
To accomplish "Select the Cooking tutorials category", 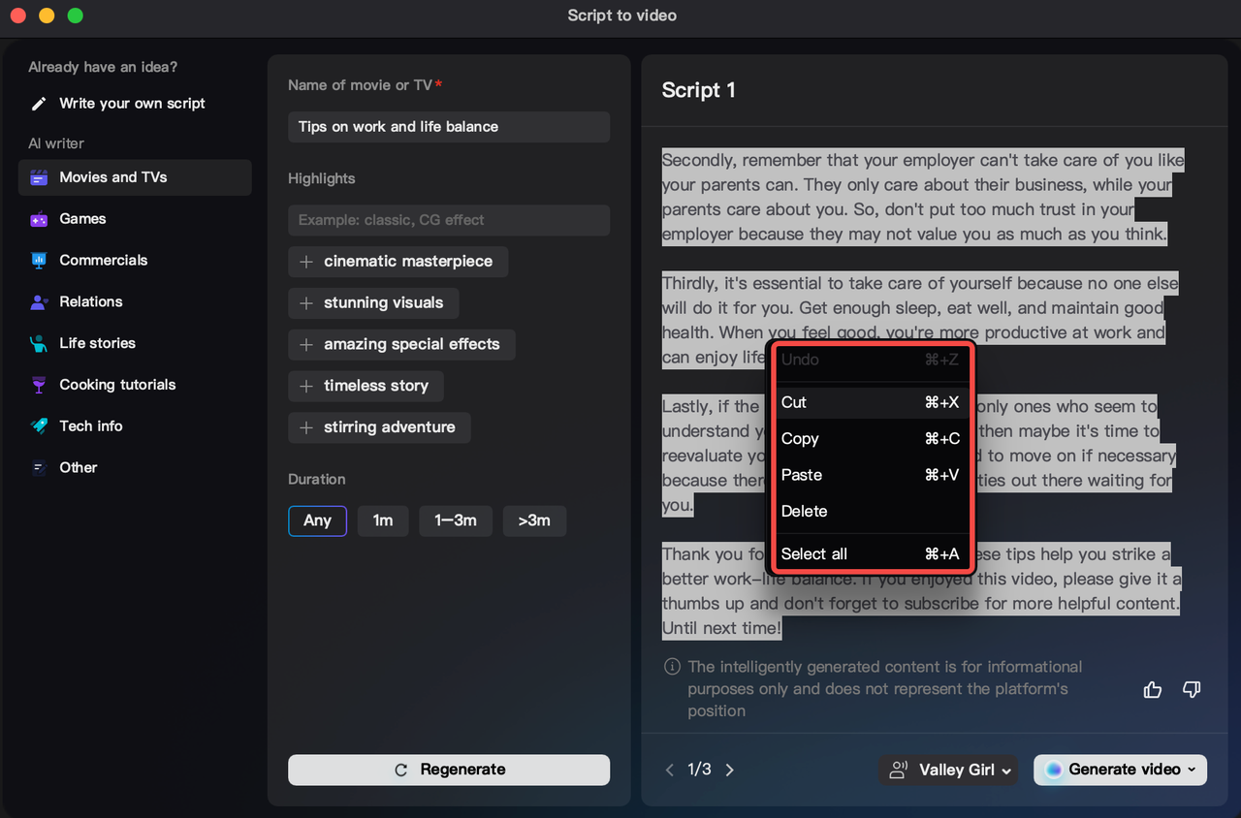I will 135,385.
